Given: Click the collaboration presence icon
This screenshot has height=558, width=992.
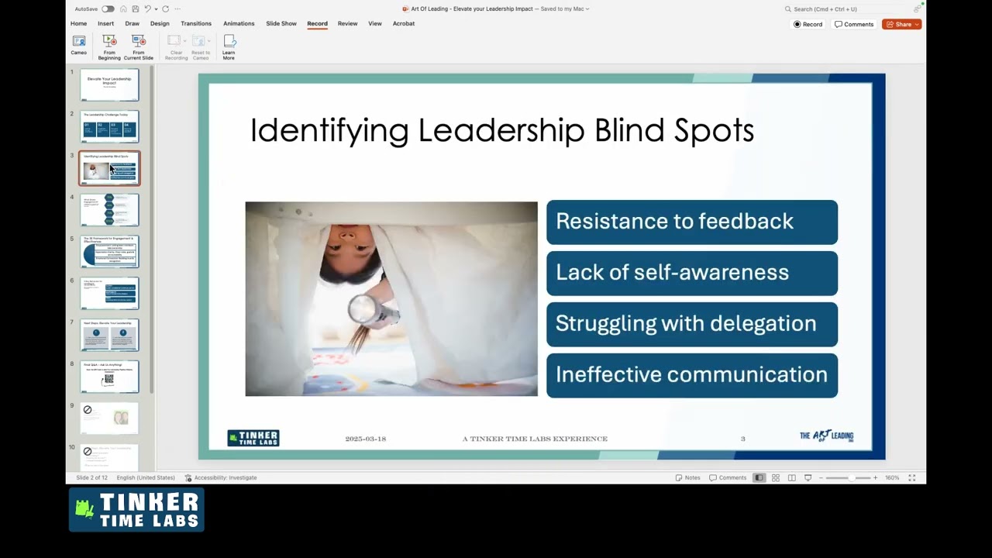Looking at the screenshot, I should pos(918,9).
